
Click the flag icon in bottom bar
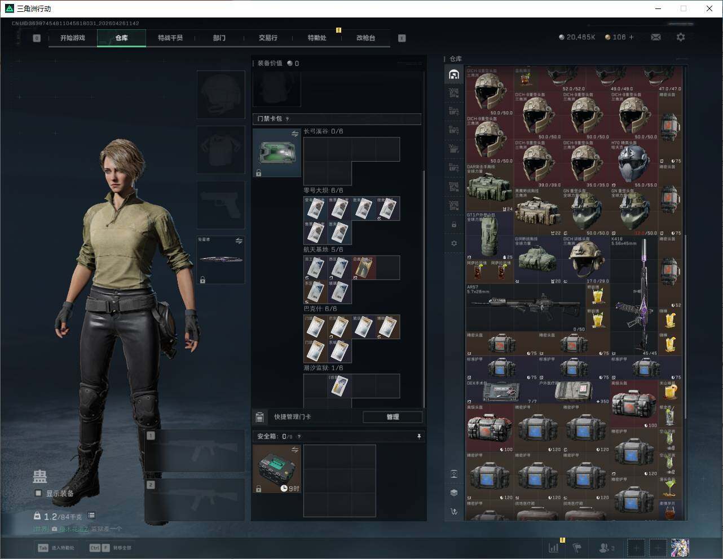pos(577,547)
